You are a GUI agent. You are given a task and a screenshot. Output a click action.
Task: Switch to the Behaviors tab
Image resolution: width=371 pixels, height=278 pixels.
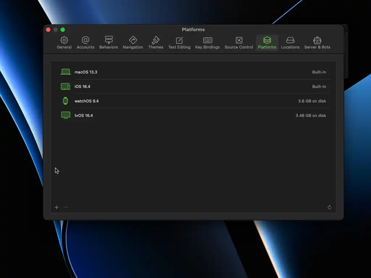coord(109,43)
